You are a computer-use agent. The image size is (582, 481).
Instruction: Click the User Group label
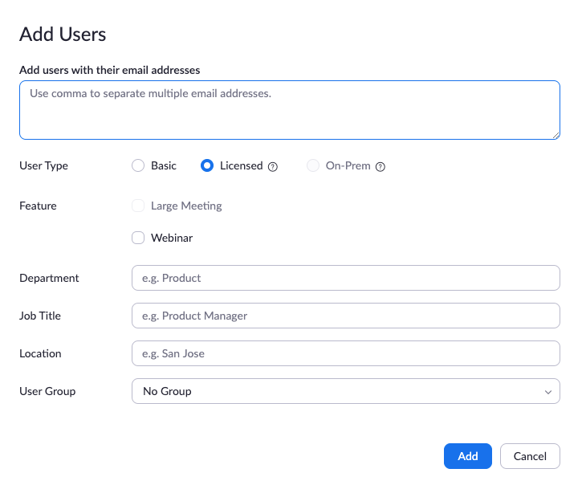(x=47, y=392)
